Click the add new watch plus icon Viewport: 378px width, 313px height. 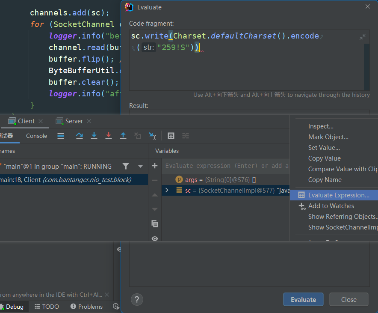click(155, 166)
